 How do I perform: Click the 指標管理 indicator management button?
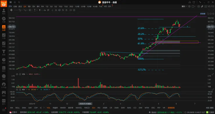[x=171, y=108]
